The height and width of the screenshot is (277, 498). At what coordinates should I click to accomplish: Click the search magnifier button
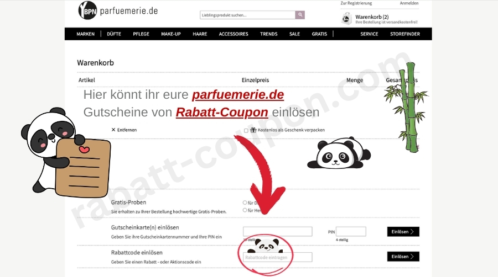coord(300,15)
